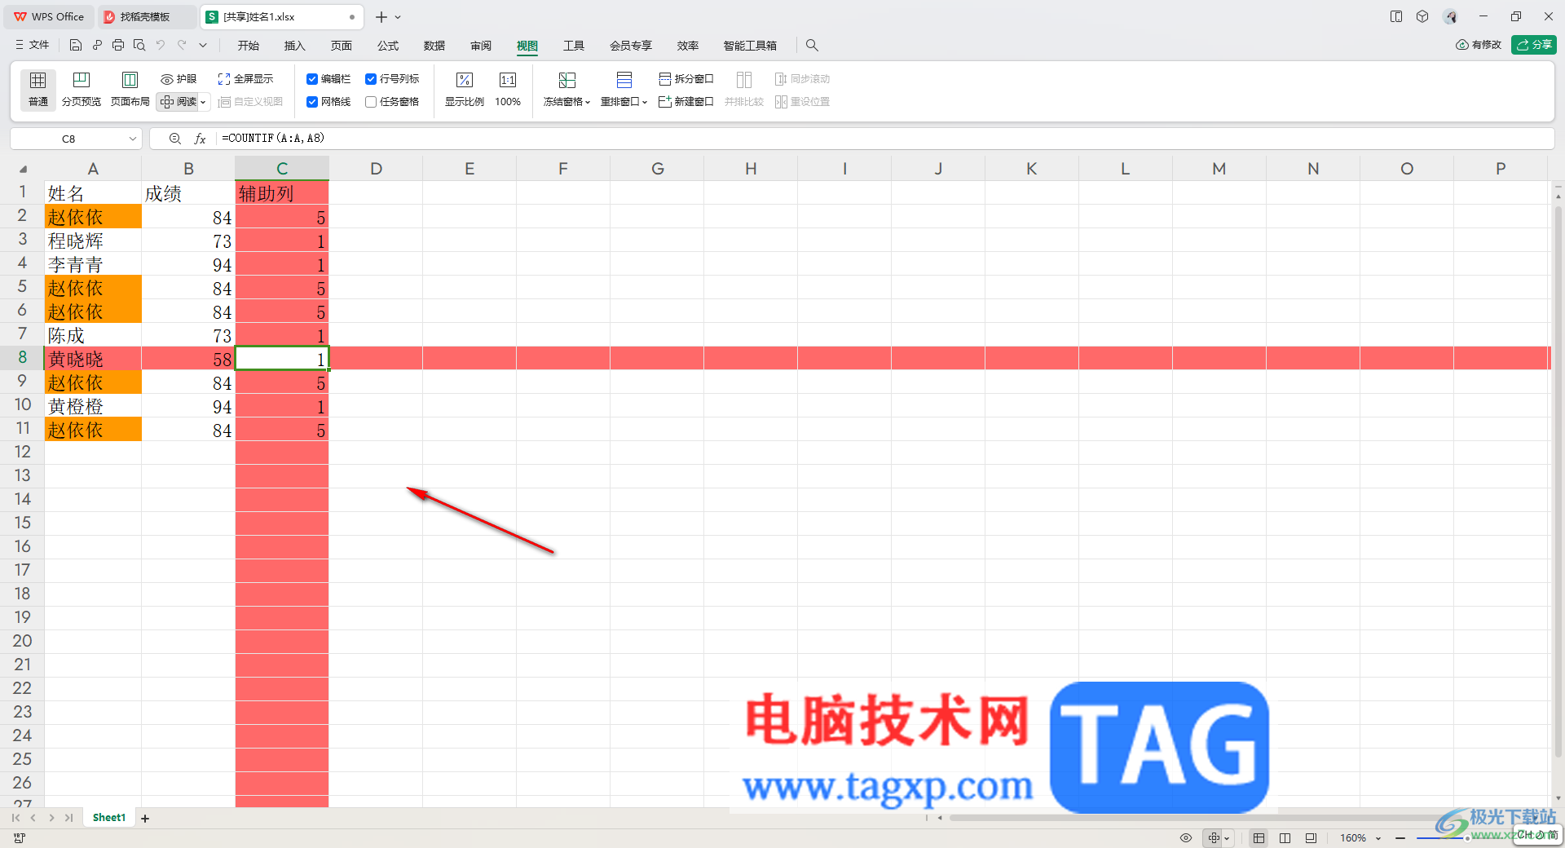Select the row 8 header
The image size is (1565, 848).
pyautogui.click(x=22, y=358)
